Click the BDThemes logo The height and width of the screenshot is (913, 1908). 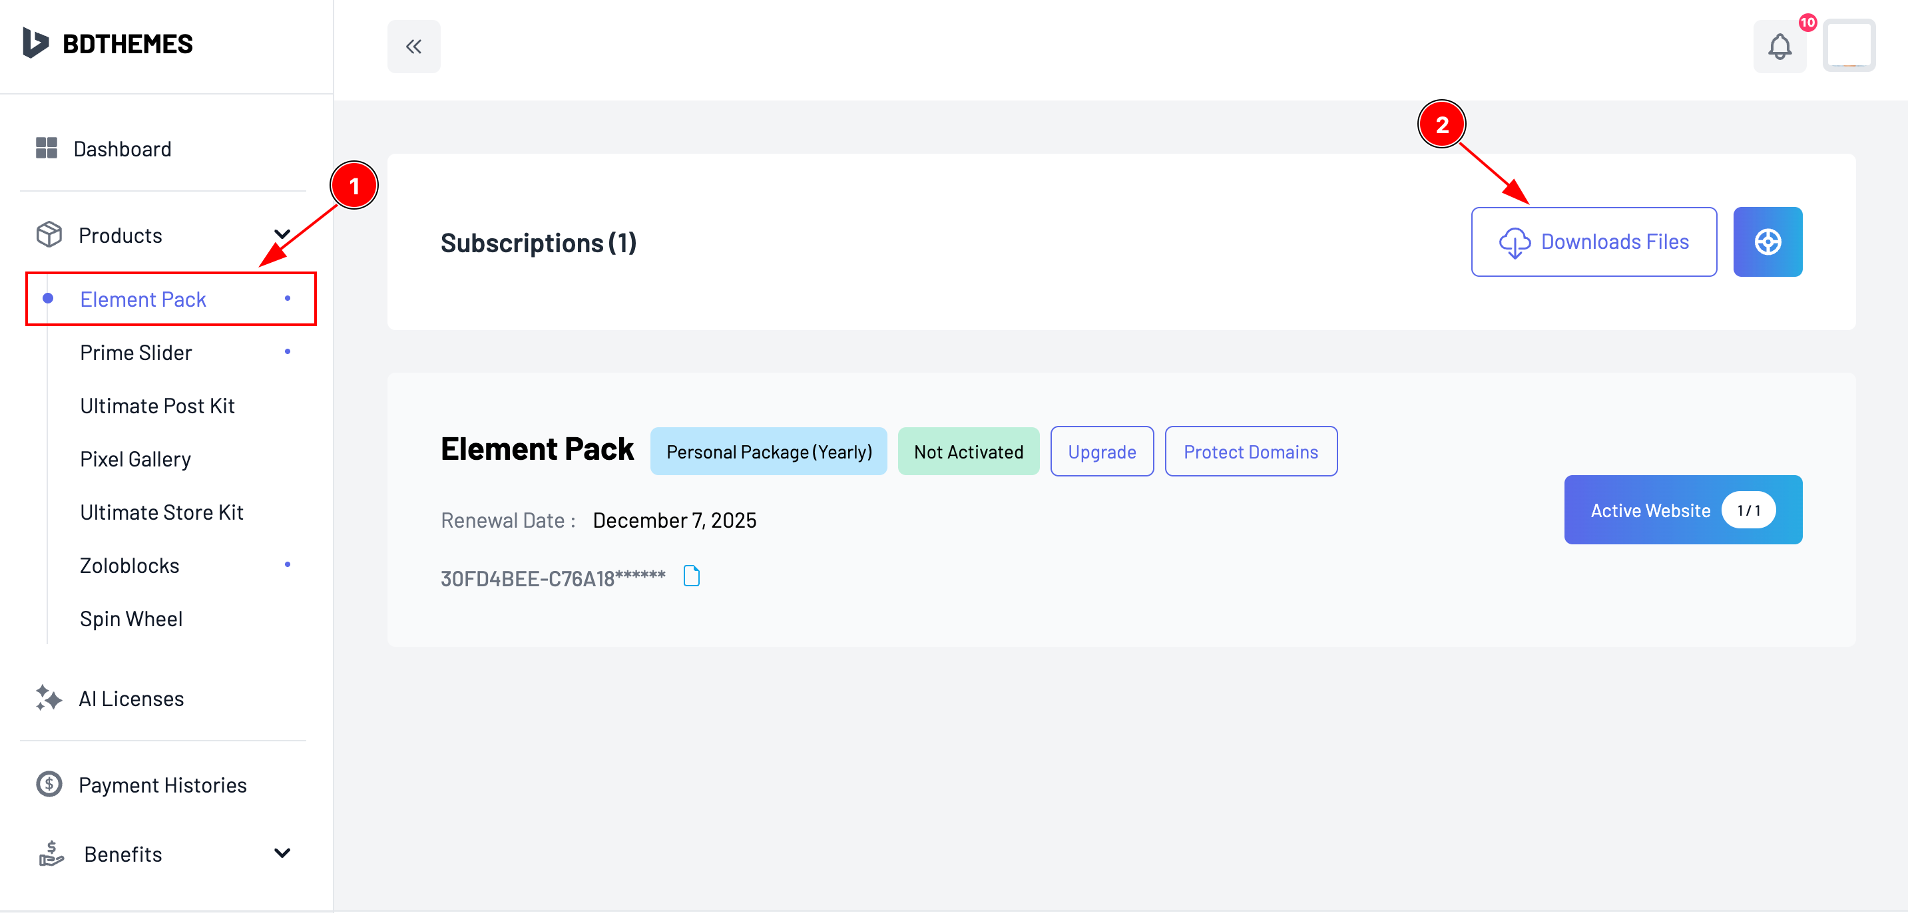coord(107,44)
